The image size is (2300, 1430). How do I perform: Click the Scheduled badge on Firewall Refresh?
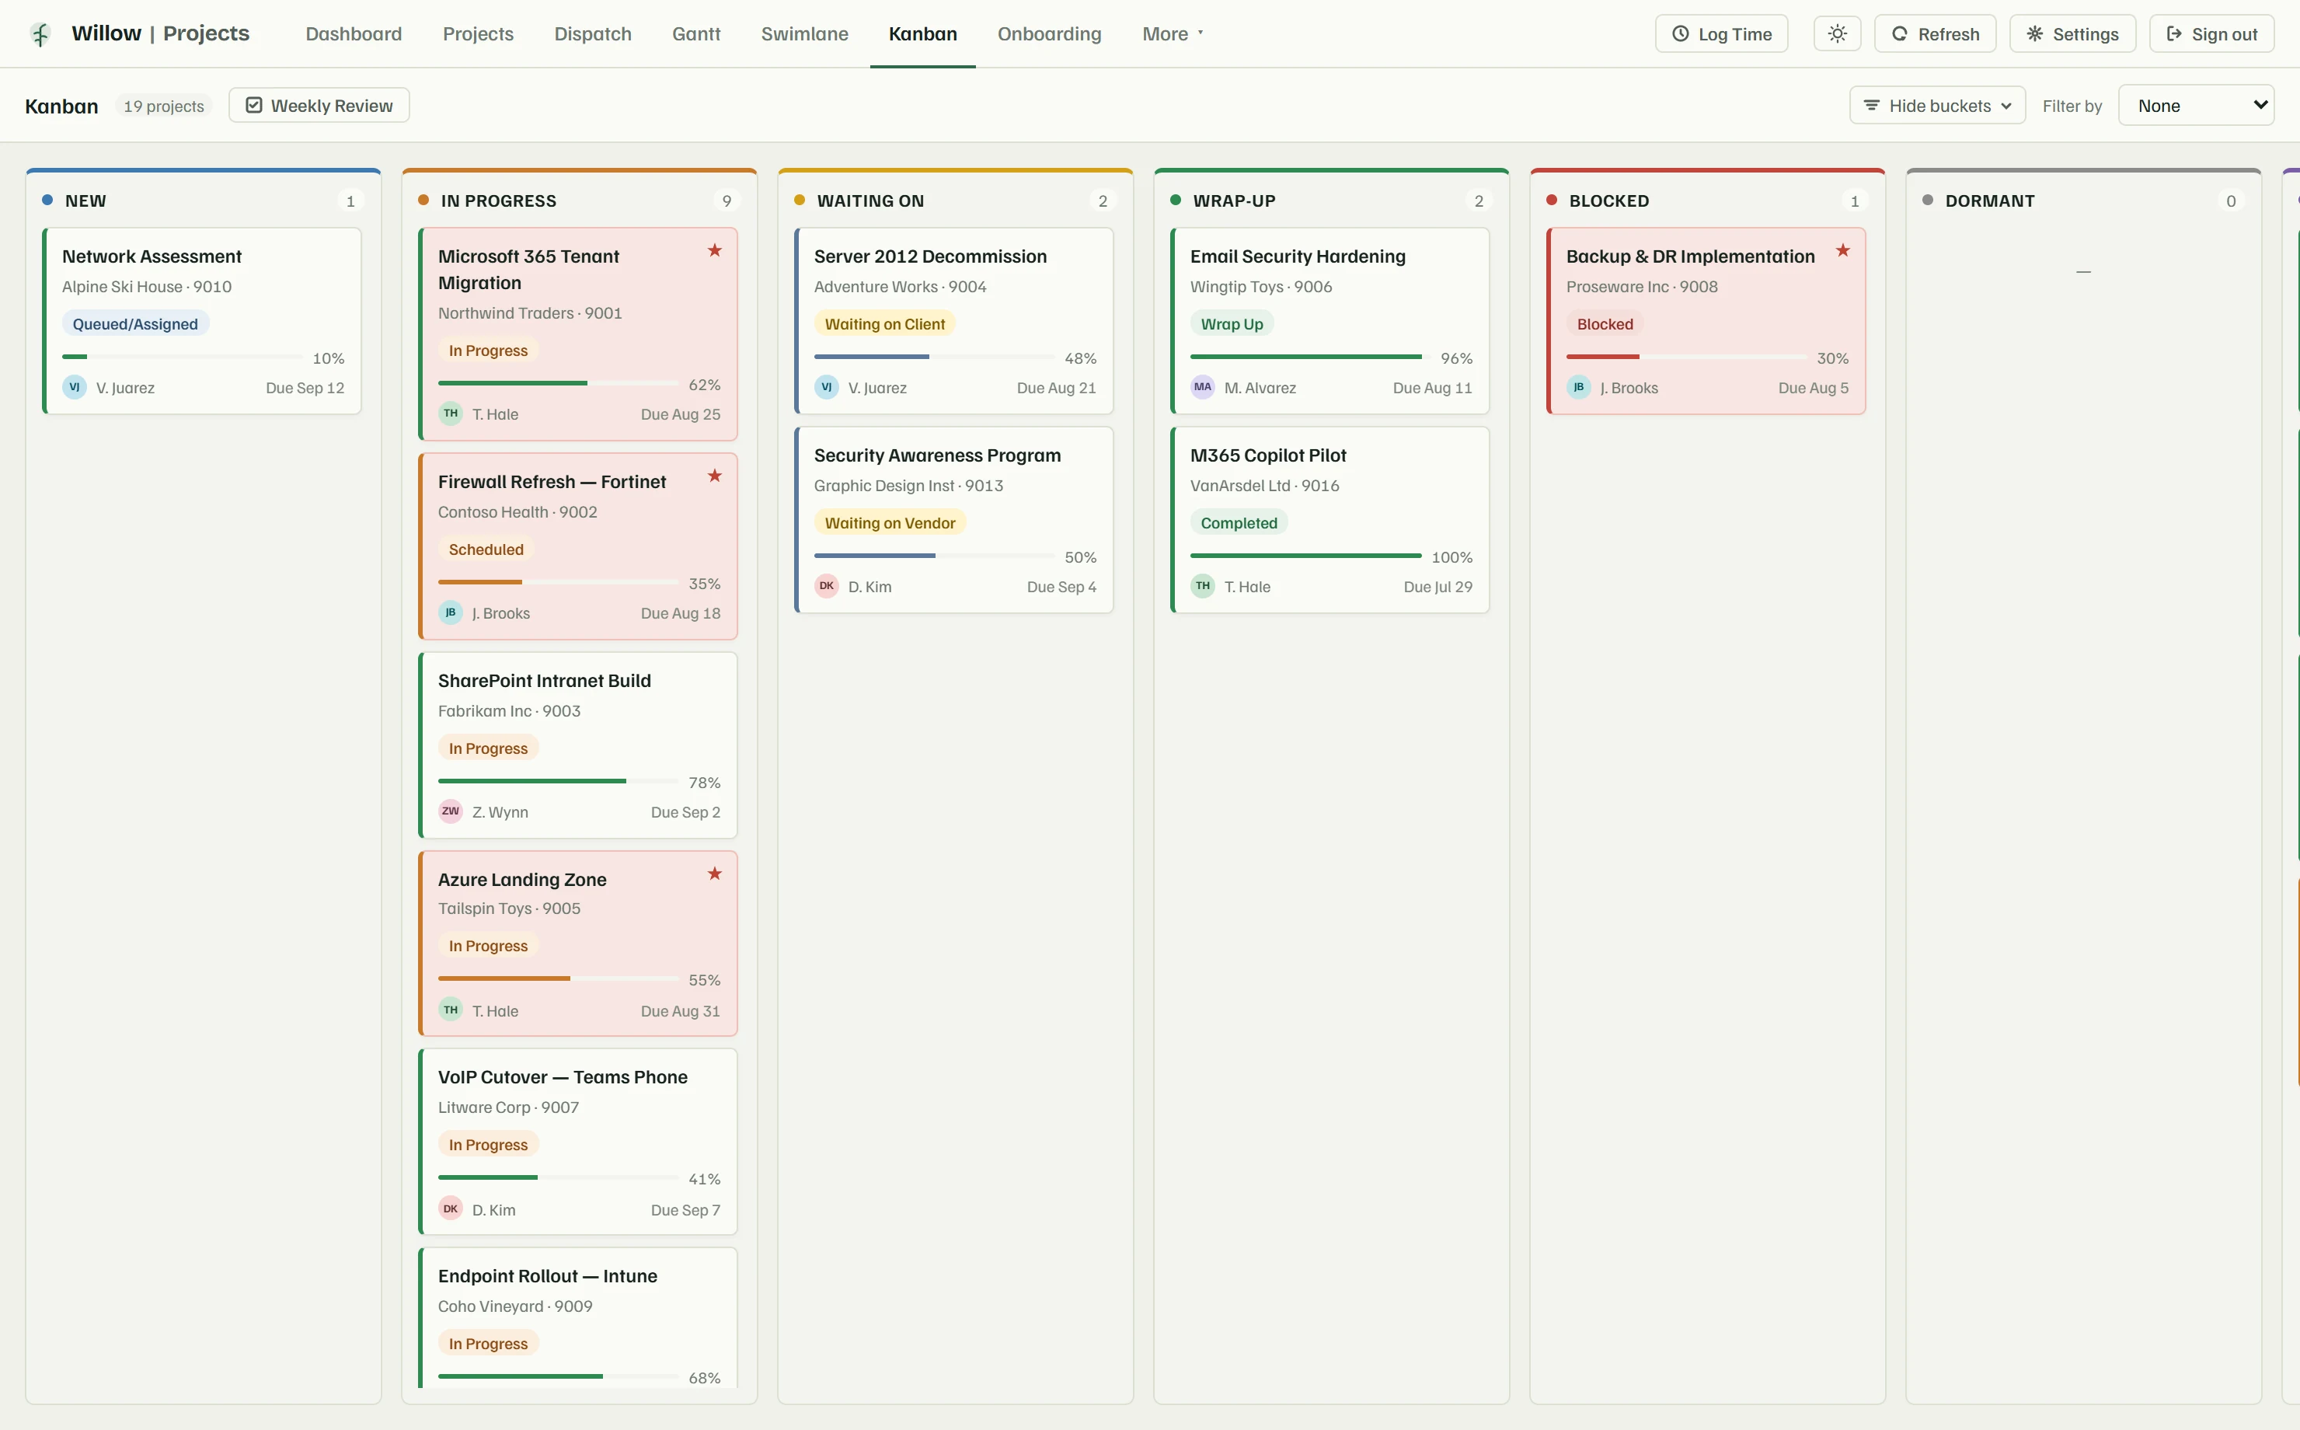[x=486, y=549]
